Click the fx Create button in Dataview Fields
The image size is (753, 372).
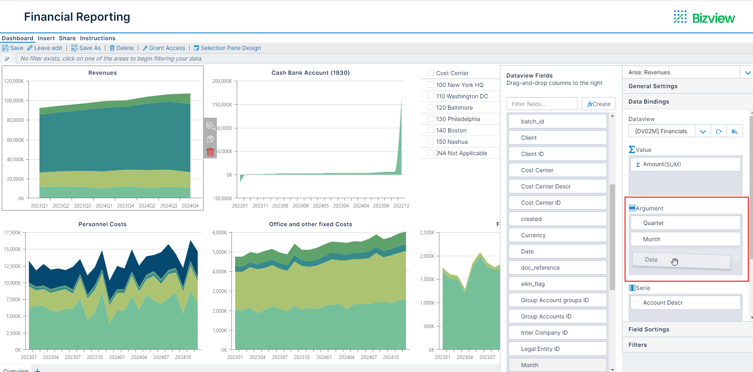[x=598, y=104]
